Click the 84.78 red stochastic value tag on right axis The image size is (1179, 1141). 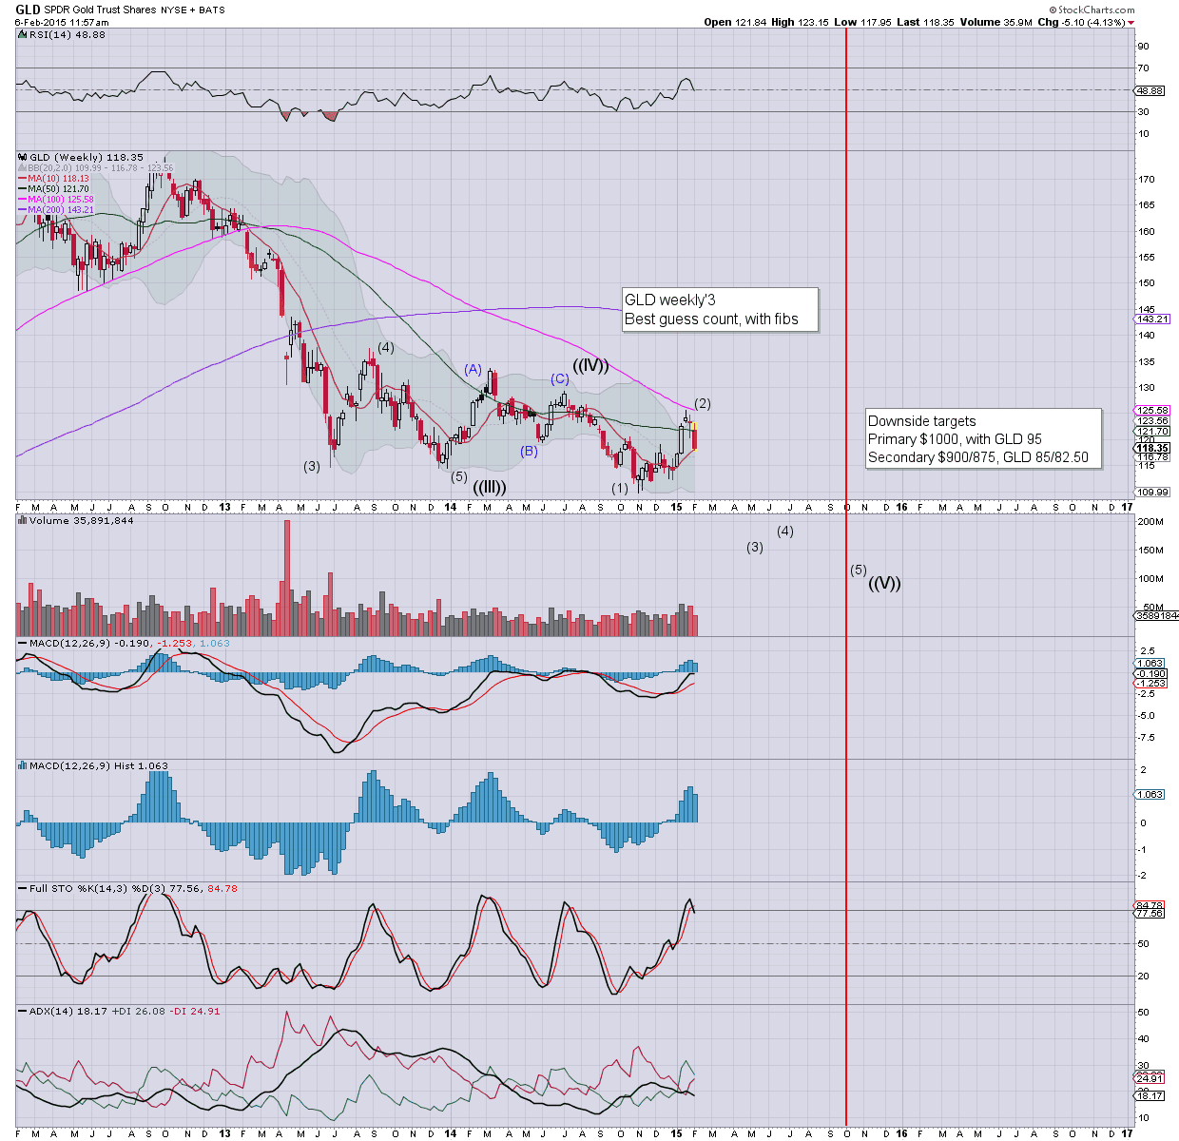click(1150, 905)
